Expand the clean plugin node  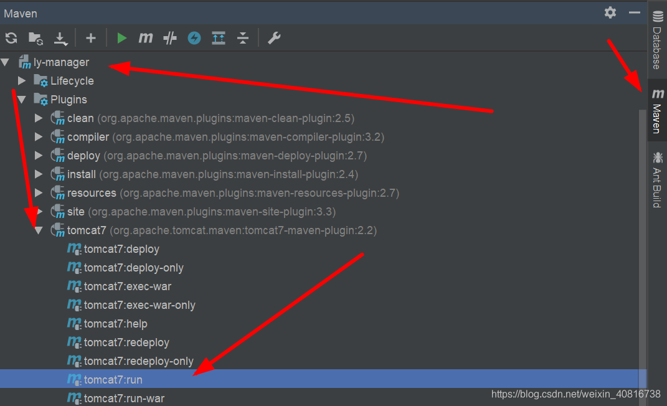39,118
